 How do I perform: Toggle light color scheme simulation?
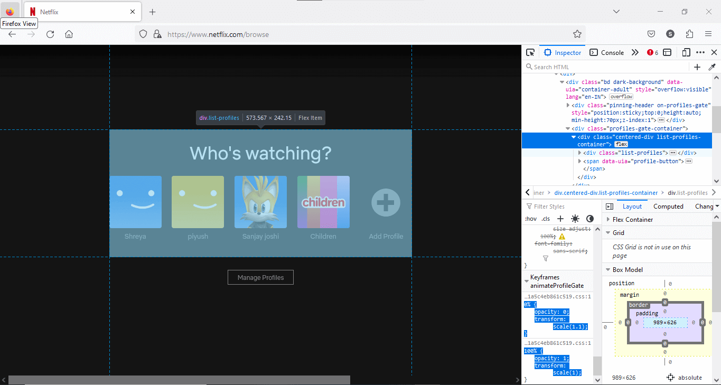(575, 219)
